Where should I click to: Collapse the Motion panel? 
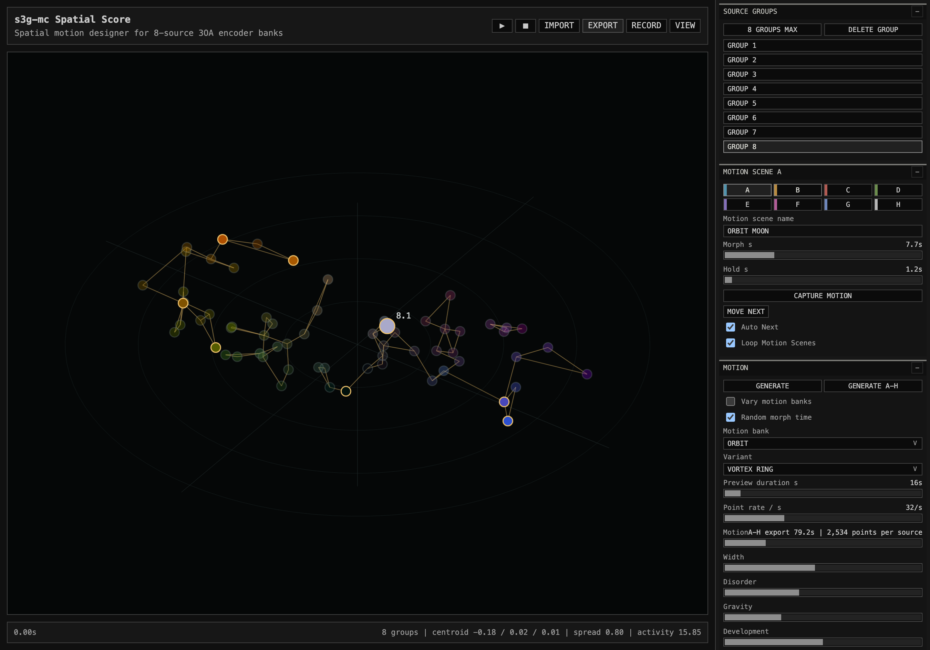click(x=917, y=368)
